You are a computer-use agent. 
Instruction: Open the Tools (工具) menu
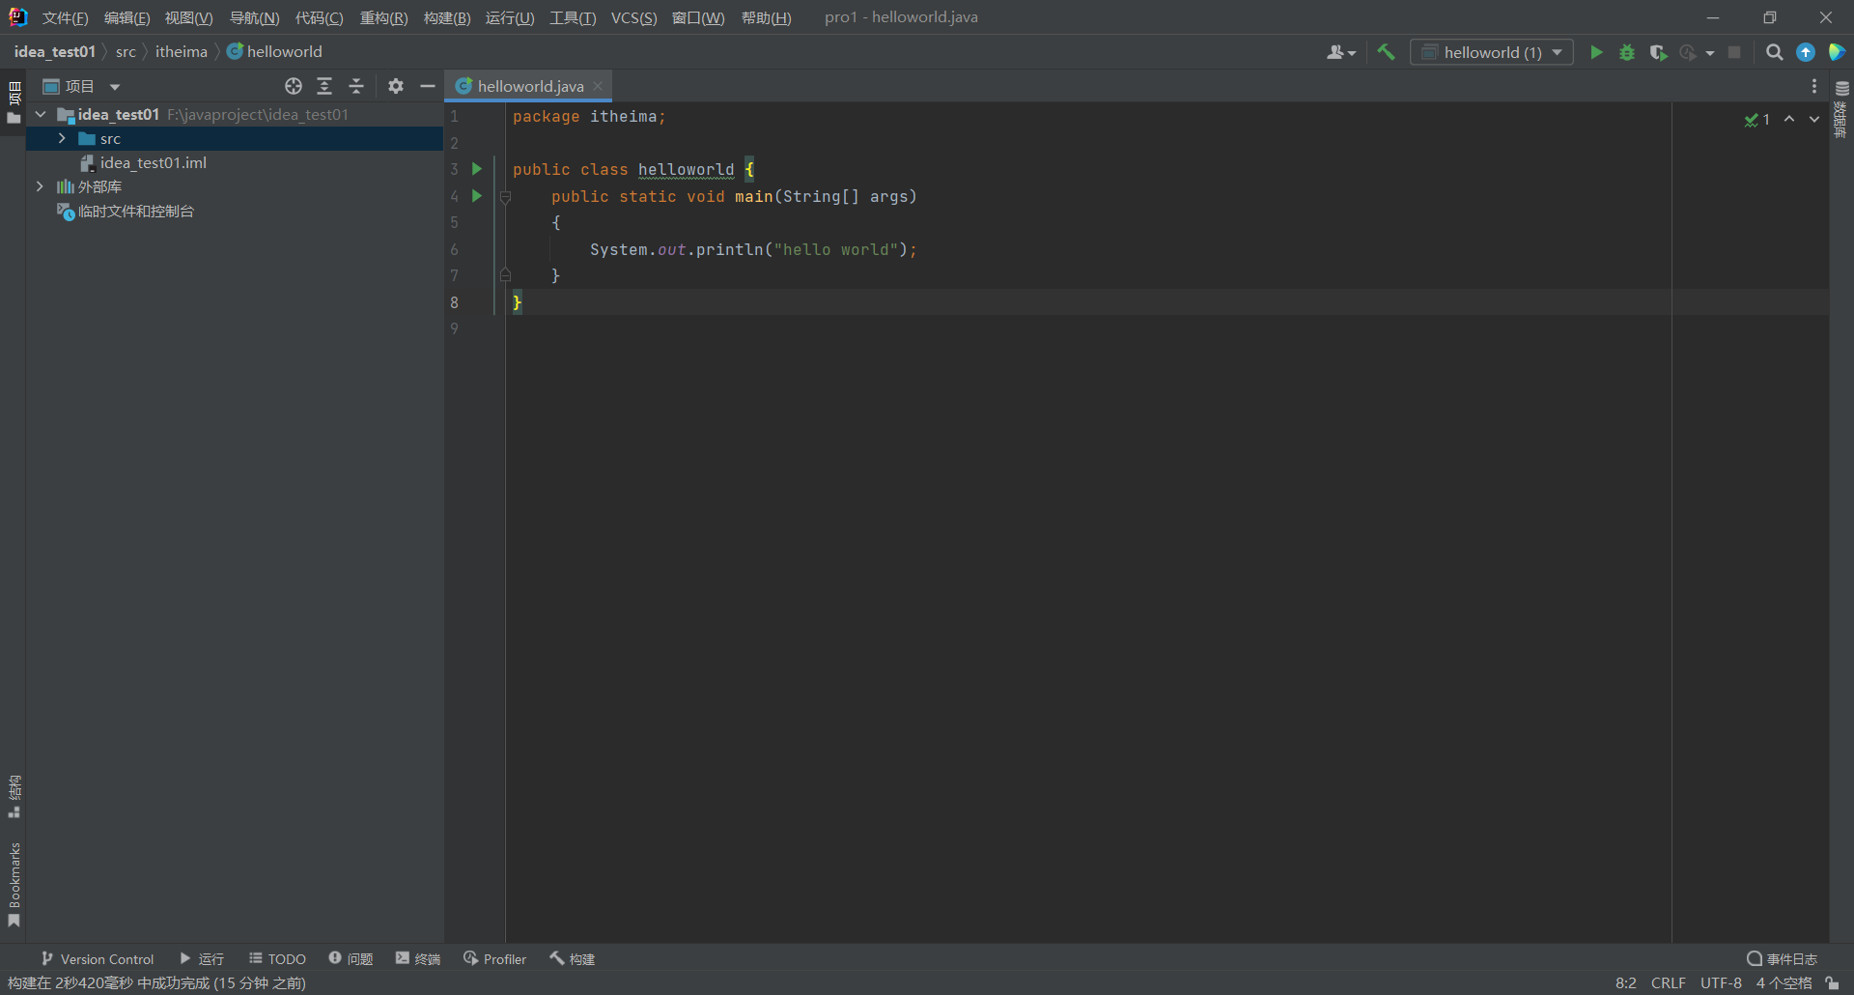[573, 17]
